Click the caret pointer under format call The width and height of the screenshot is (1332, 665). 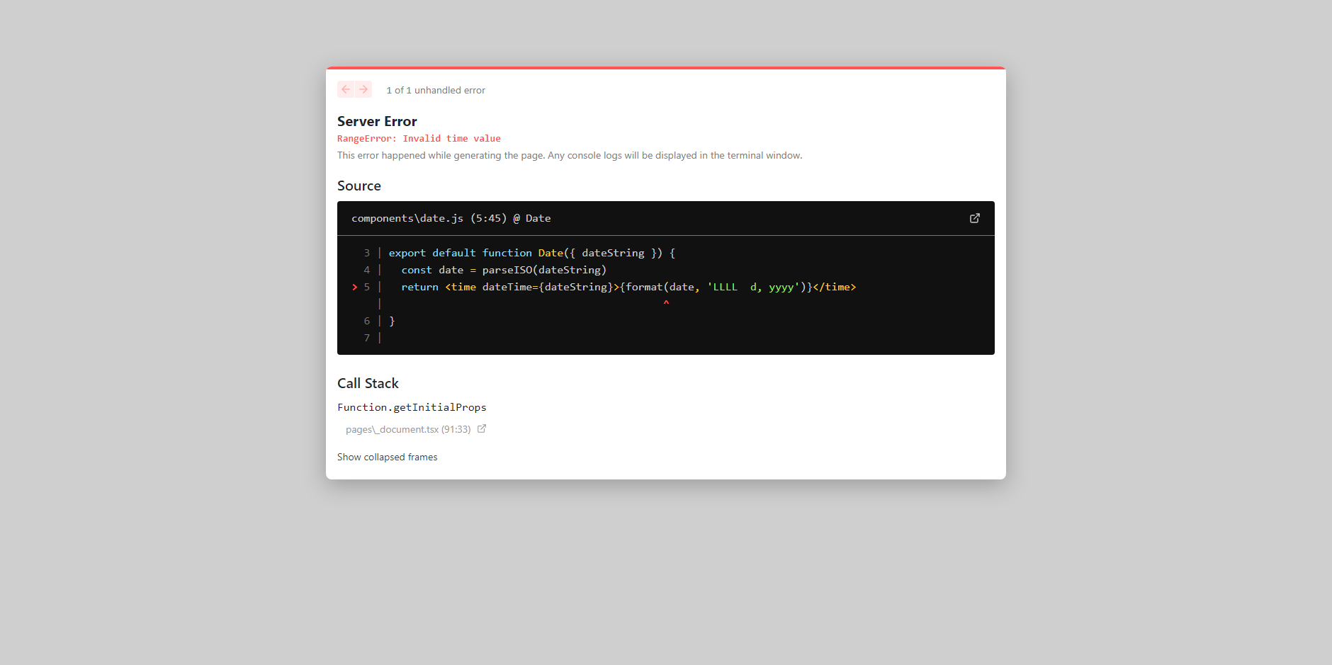click(x=666, y=302)
